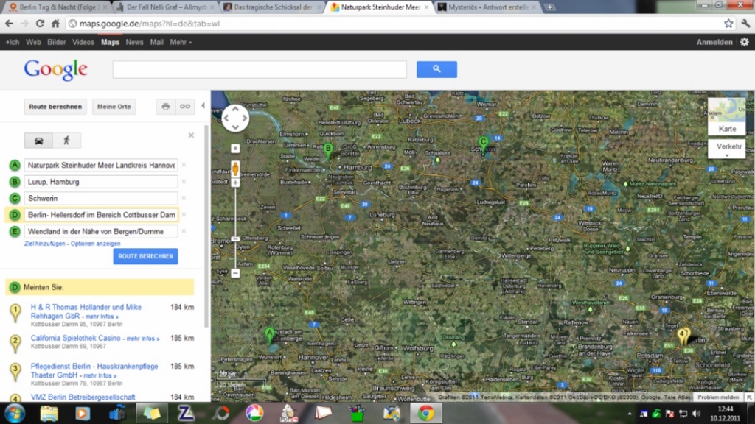The image size is (755, 424).
Task: Pick up the Street View pegman
Action: (235, 169)
